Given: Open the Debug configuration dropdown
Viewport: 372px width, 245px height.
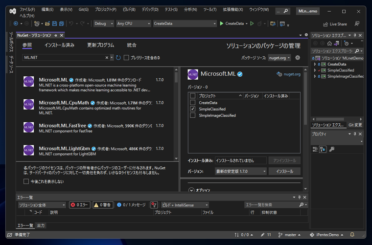Looking at the screenshot, I should point(104,23).
